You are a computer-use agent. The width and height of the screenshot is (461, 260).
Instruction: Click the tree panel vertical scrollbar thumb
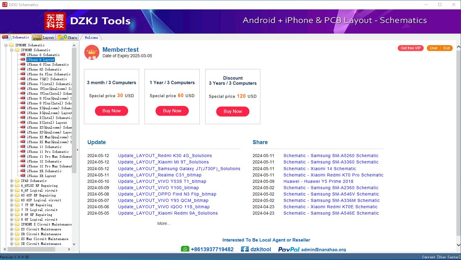pyautogui.click(x=74, y=110)
